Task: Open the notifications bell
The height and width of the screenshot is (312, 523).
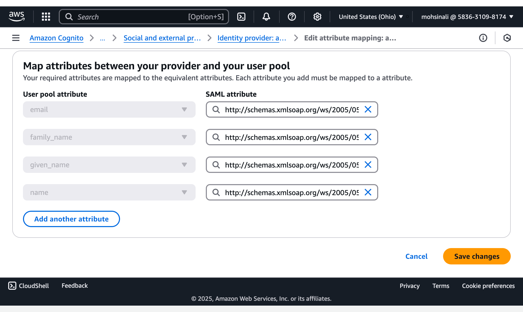Action: point(266,16)
